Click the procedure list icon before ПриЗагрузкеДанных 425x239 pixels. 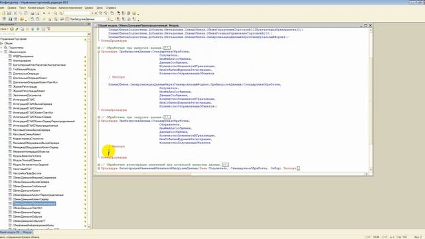tap(68, 19)
